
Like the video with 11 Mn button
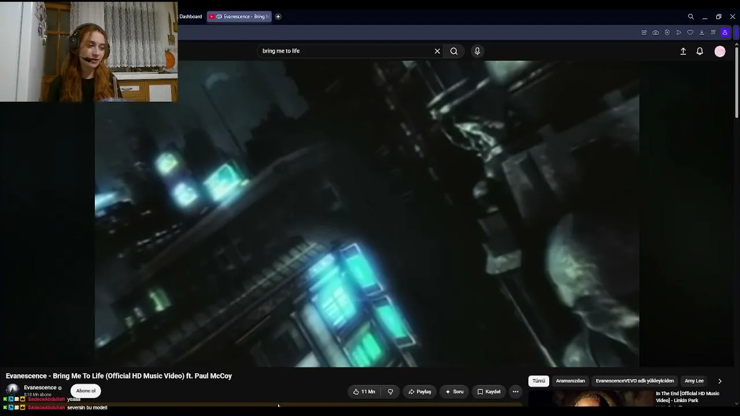click(364, 392)
